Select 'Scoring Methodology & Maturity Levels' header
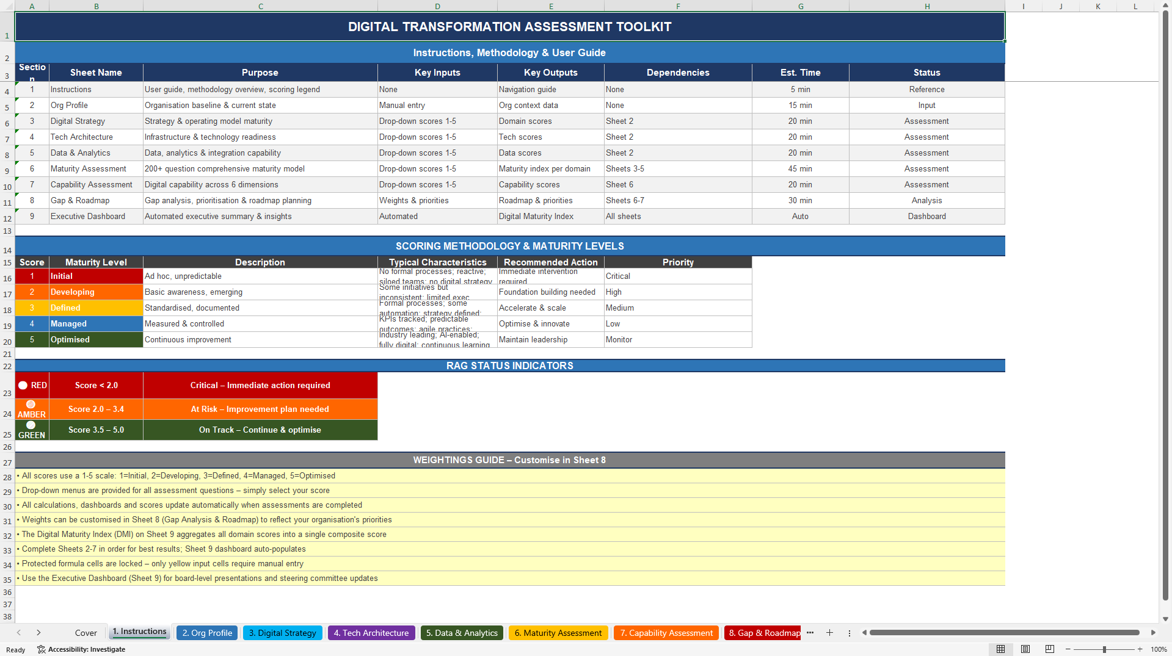 [509, 246]
